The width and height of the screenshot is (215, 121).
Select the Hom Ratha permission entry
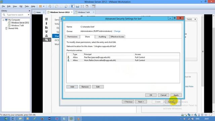click(123, 61)
